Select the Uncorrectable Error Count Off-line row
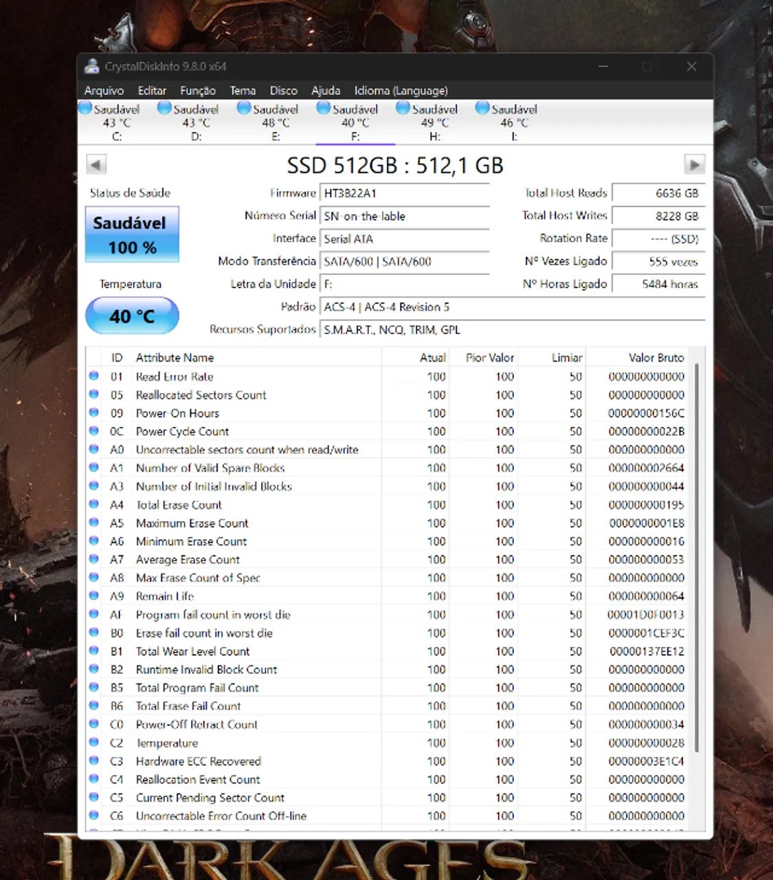This screenshot has width=773, height=880. [386, 816]
